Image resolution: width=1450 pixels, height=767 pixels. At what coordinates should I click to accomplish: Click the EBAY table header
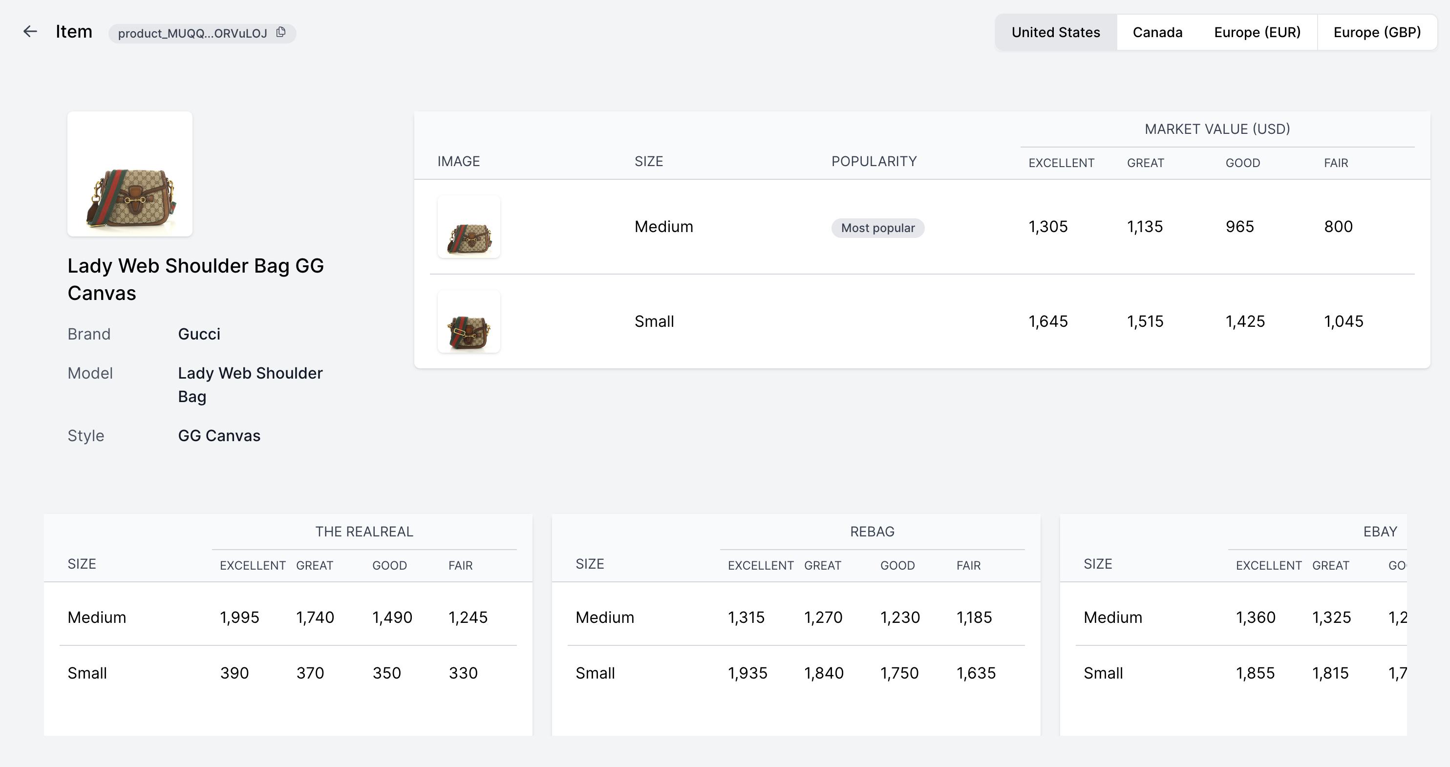[x=1380, y=532]
